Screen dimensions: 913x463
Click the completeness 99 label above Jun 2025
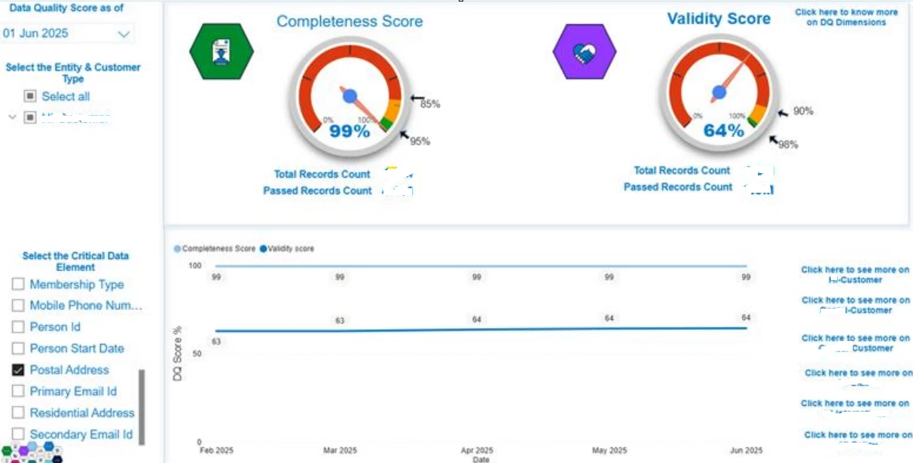click(x=746, y=277)
